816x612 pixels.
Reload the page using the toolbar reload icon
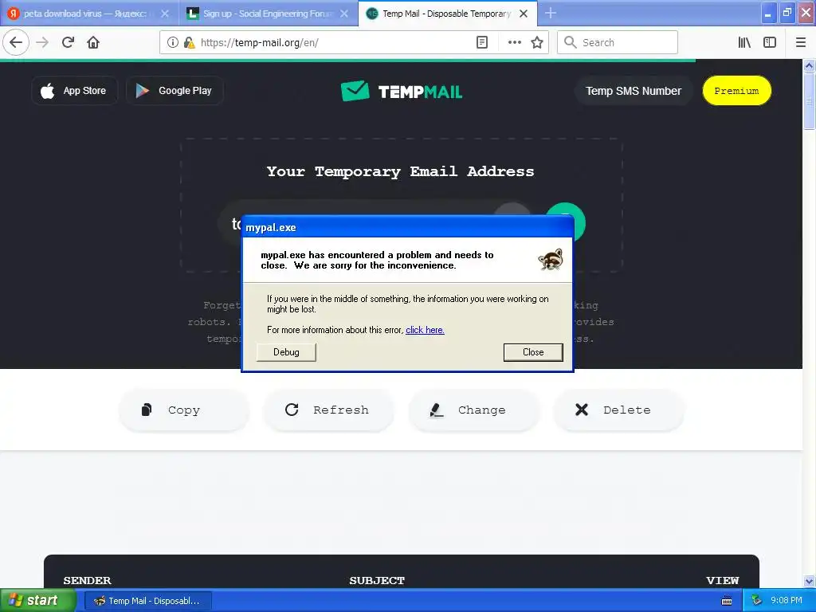[x=68, y=42]
